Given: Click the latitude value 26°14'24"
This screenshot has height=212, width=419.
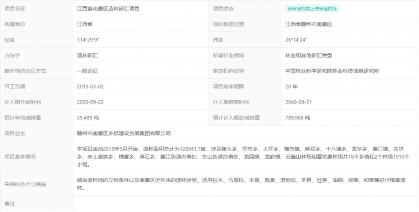Looking at the screenshot, I should (x=296, y=40).
